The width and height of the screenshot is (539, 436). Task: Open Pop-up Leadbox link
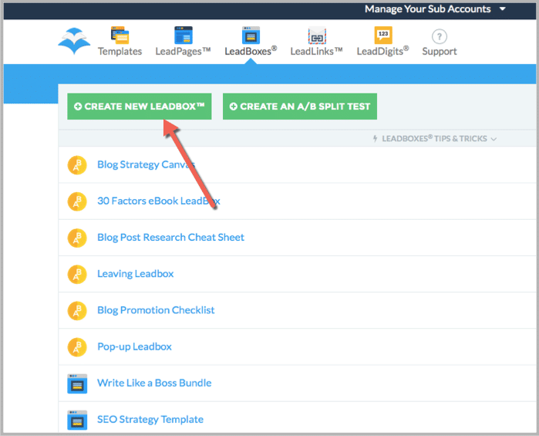(x=134, y=346)
